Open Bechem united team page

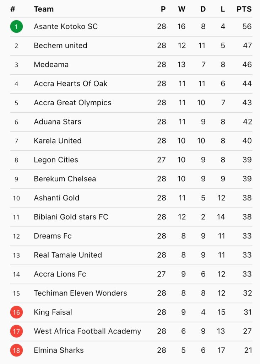pyautogui.click(x=60, y=45)
